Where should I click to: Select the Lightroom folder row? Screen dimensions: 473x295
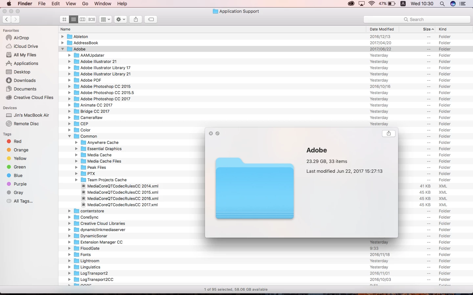pos(265,261)
